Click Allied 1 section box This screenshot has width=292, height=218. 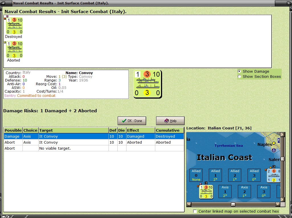215,175
